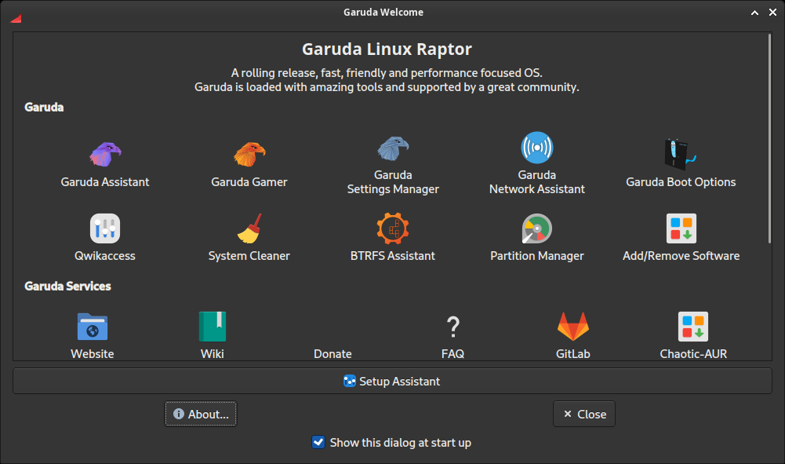Screen dimensions: 785x464
Task: Open the Website folder icon
Action: (93, 327)
